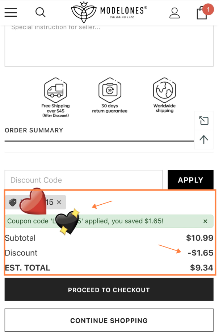The height and width of the screenshot is (335, 219).
Task: Click the special instruction text area
Action: coord(109,45)
